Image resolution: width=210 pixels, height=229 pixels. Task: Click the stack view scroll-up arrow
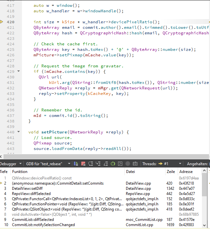[204, 171]
